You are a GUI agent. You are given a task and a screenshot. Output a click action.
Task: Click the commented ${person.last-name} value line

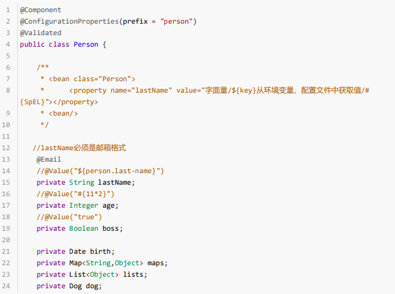click(100, 171)
